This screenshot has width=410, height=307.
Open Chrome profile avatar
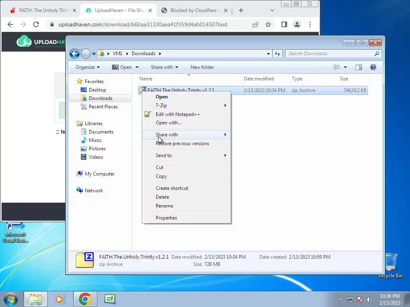coord(297,24)
